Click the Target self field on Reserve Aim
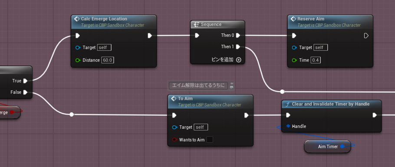 click(320, 47)
